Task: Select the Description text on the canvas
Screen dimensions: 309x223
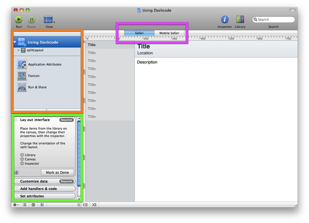Action: (147, 62)
